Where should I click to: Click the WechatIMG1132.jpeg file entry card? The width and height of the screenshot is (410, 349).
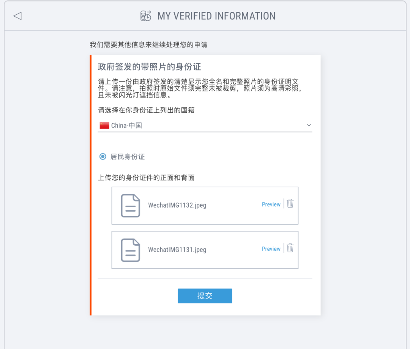(205, 206)
